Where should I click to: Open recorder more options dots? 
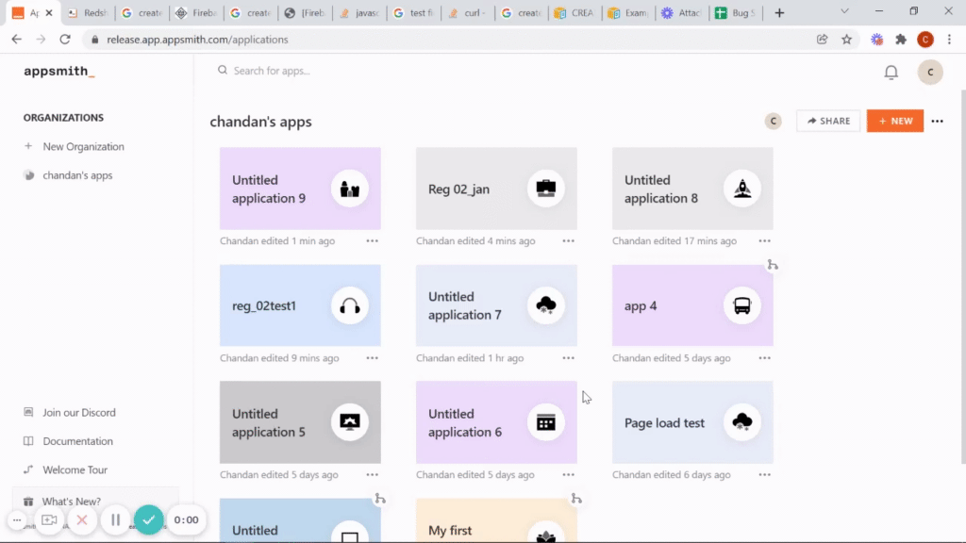pos(17,520)
